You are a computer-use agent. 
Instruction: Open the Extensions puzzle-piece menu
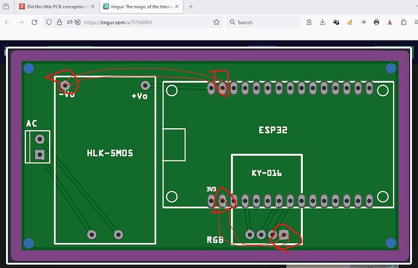(403, 22)
